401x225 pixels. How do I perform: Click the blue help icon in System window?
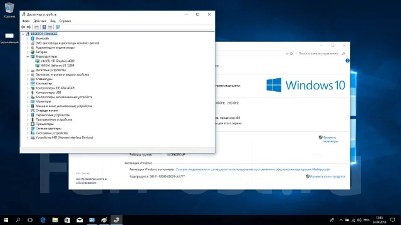pyautogui.click(x=347, y=61)
